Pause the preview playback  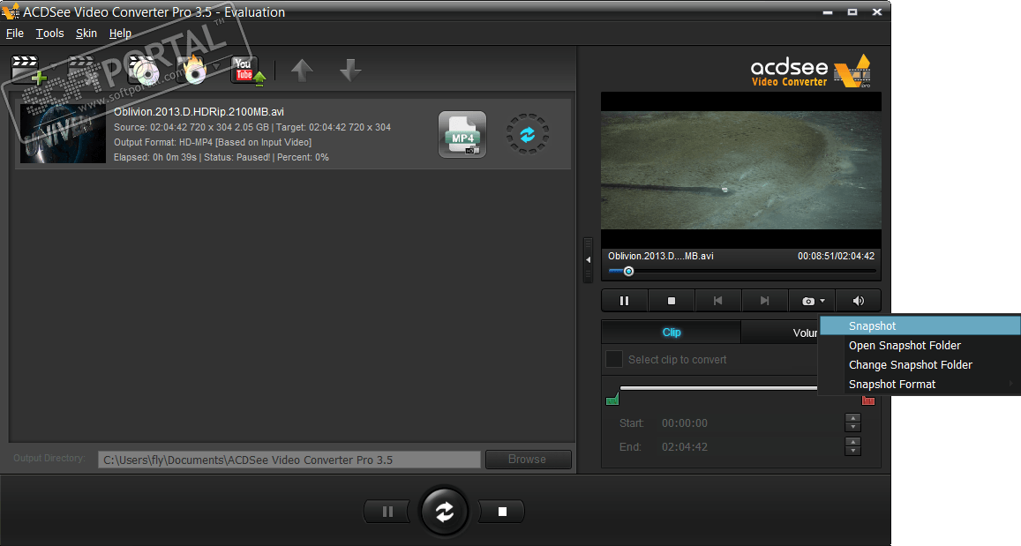click(x=624, y=301)
